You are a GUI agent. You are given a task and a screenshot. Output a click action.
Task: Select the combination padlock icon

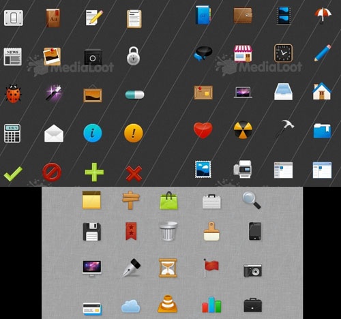[x=134, y=56]
